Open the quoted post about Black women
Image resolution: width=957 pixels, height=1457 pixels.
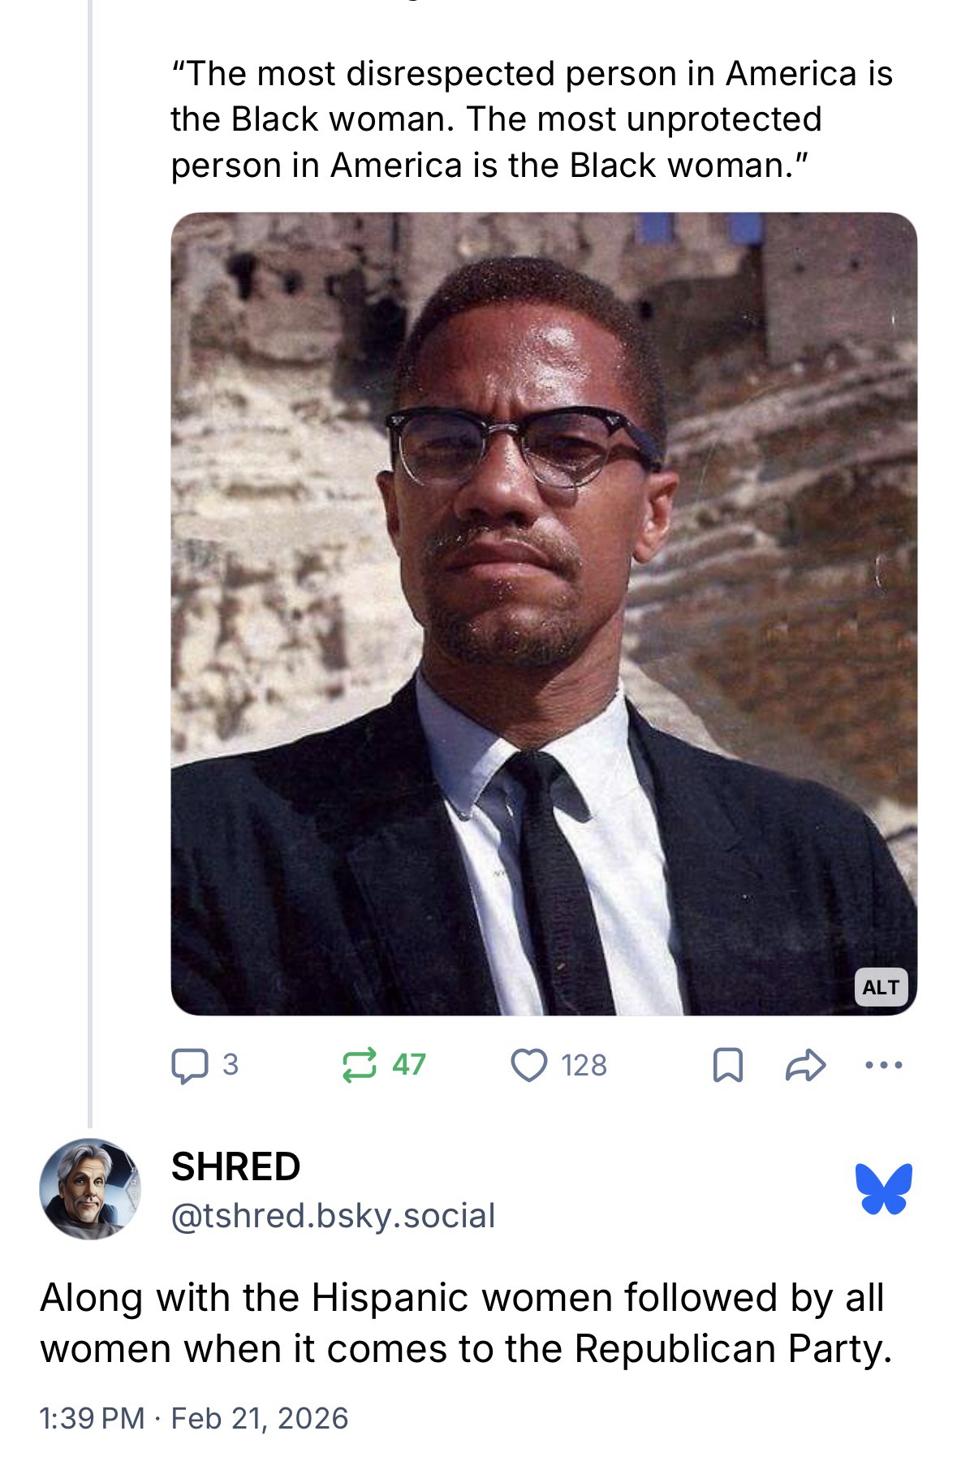click(x=532, y=119)
